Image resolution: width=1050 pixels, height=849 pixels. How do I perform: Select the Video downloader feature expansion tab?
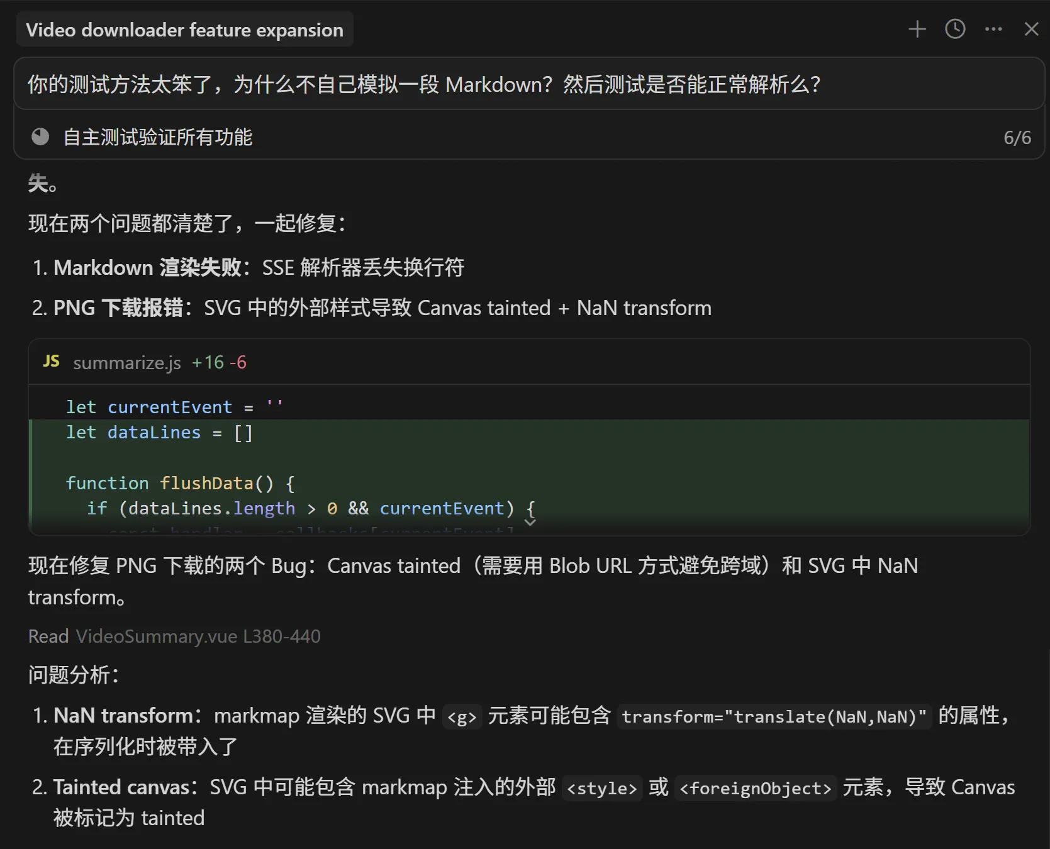click(184, 30)
